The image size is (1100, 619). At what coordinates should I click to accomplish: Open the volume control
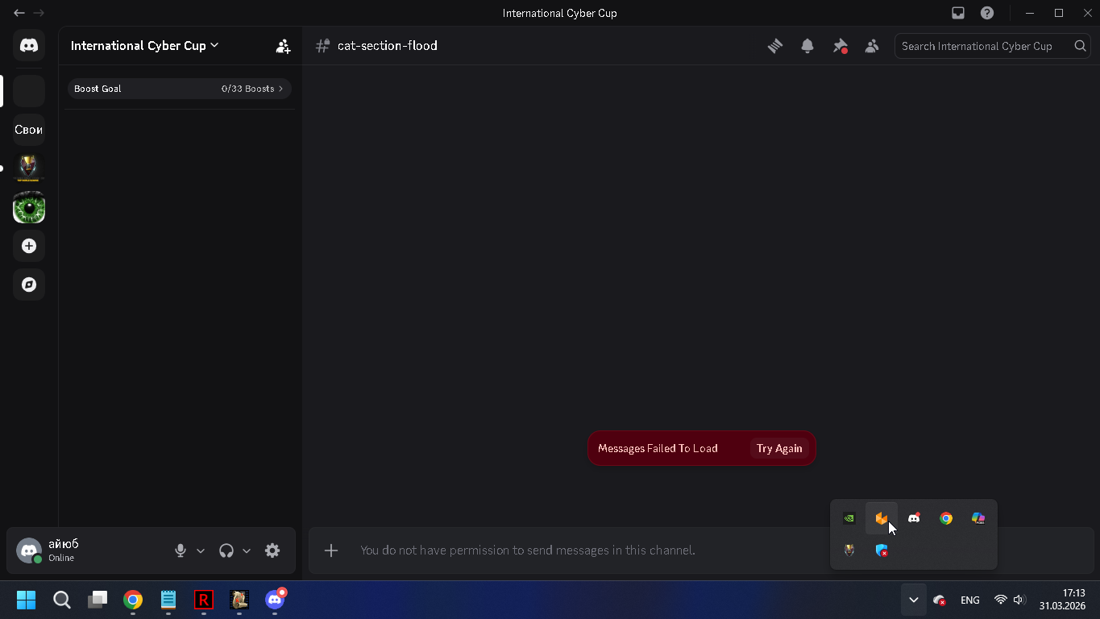coord(1019,600)
